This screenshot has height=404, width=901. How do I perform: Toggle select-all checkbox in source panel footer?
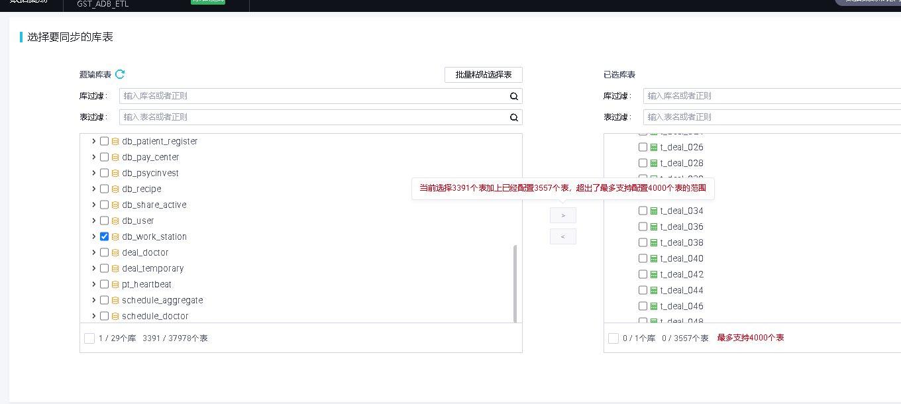click(x=89, y=338)
